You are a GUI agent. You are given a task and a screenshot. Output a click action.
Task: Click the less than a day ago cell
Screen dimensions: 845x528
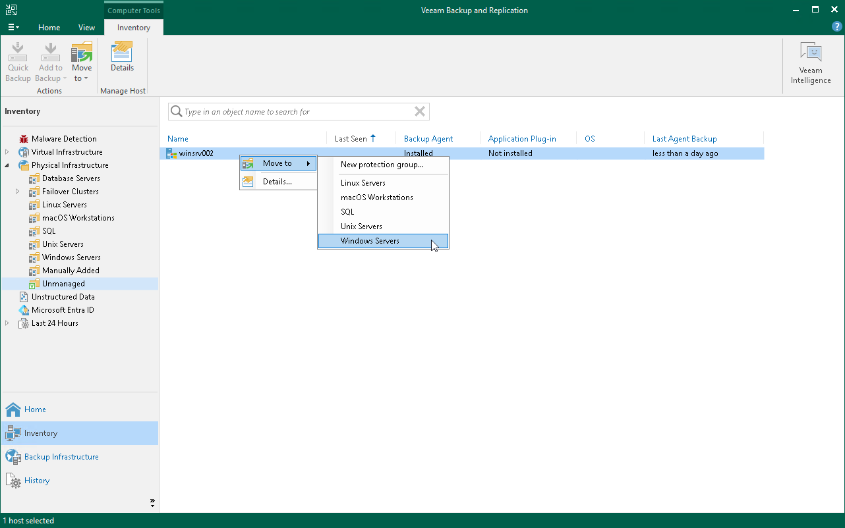click(x=685, y=153)
